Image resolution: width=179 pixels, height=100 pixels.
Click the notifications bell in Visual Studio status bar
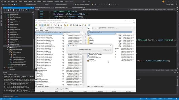[176, 99]
